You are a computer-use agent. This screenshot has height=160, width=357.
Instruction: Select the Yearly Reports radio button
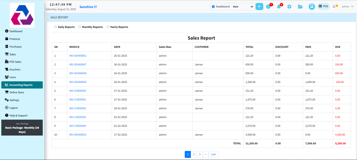click(x=108, y=27)
